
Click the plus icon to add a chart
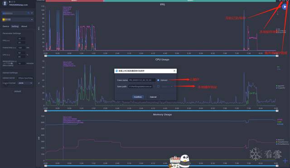285,161
